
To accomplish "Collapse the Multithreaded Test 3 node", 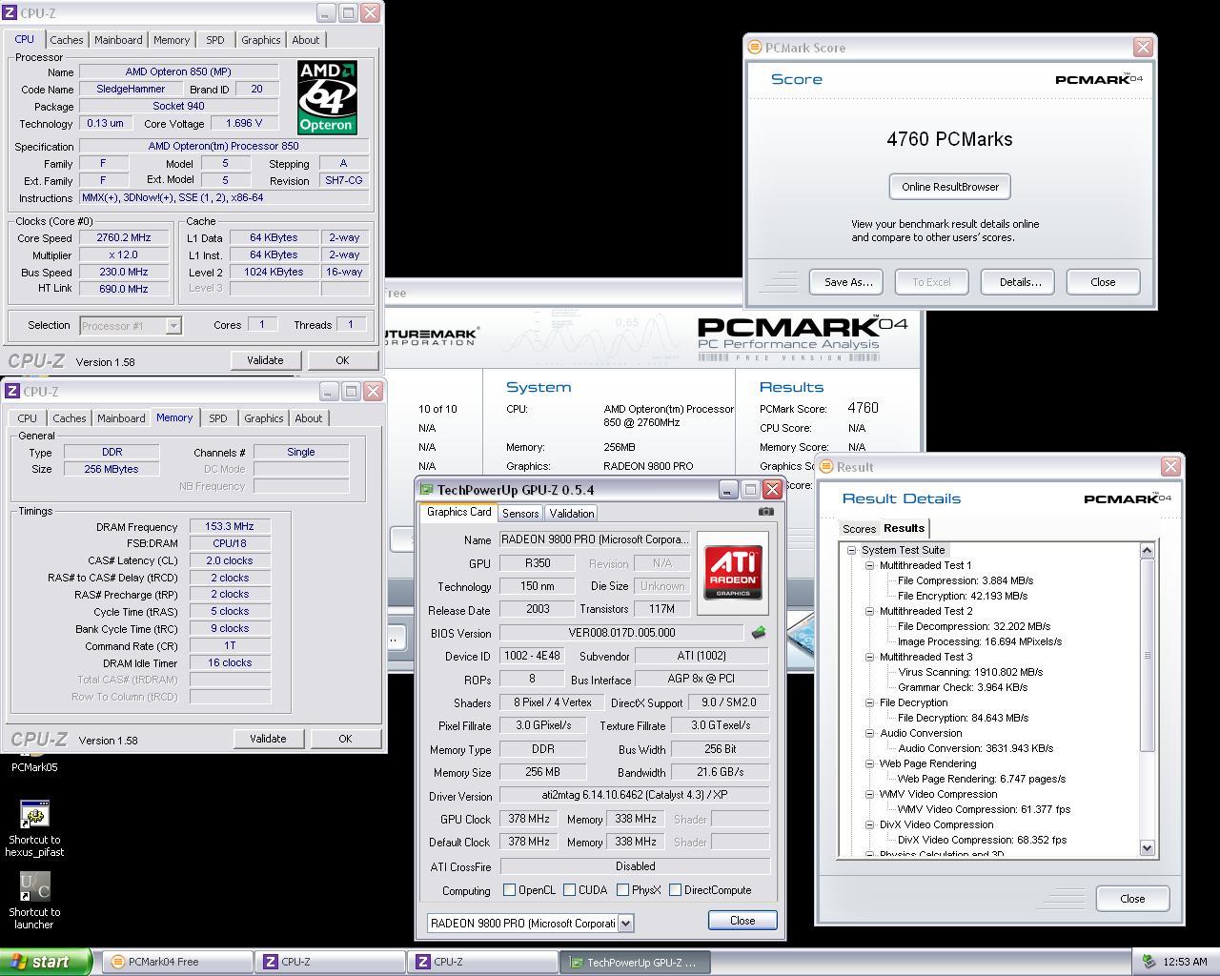I will coord(869,657).
